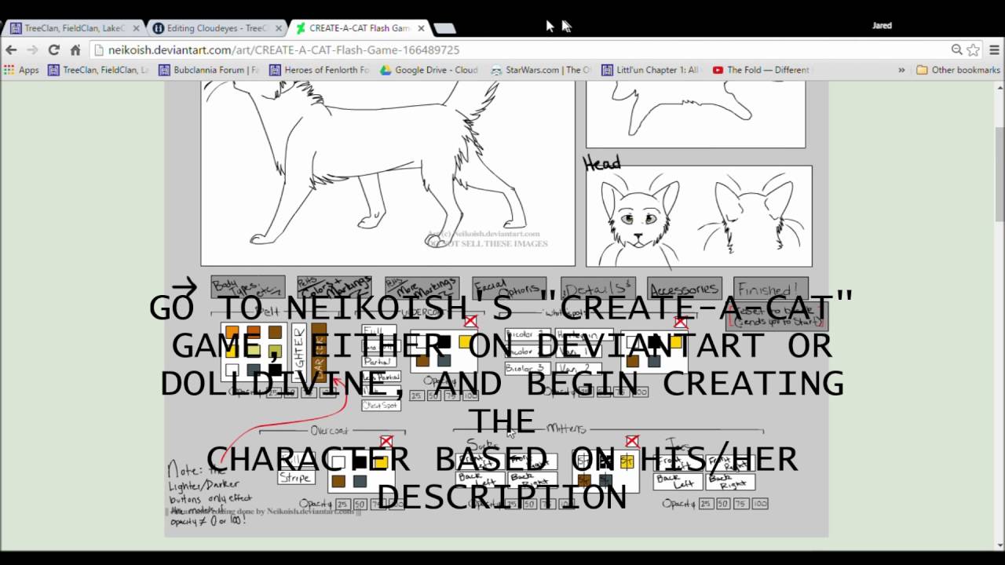Remove the overcoat with the red X

pyautogui.click(x=386, y=443)
